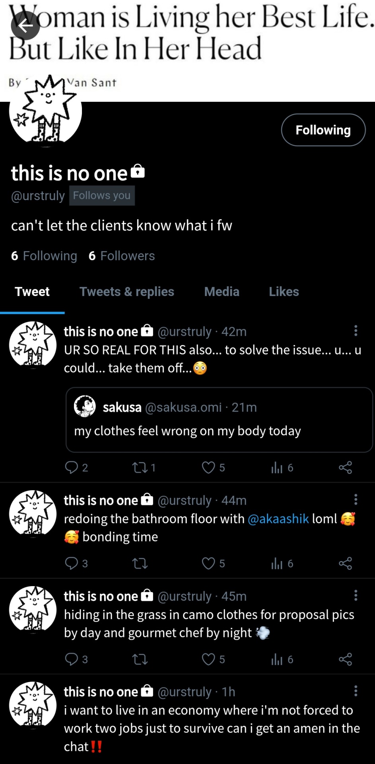Switch to Tweets & replies tab
Screen dimensions: 375x764
pos(126,292)
